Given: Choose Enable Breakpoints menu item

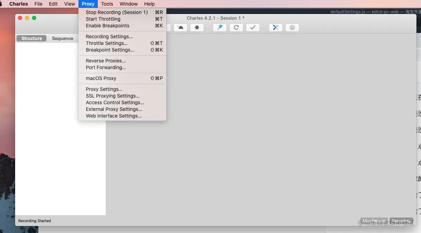Looking at the screenshot, I should click(122, 26).
